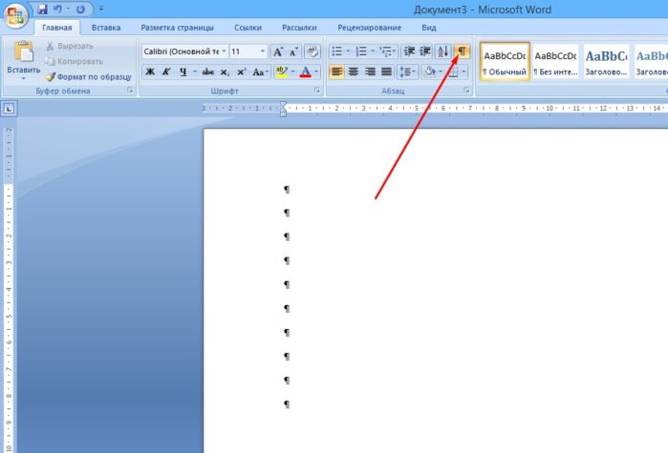Screen dimensions: 668x453
Task: Expand the Абзац dialog launcher
Action: 467,91
